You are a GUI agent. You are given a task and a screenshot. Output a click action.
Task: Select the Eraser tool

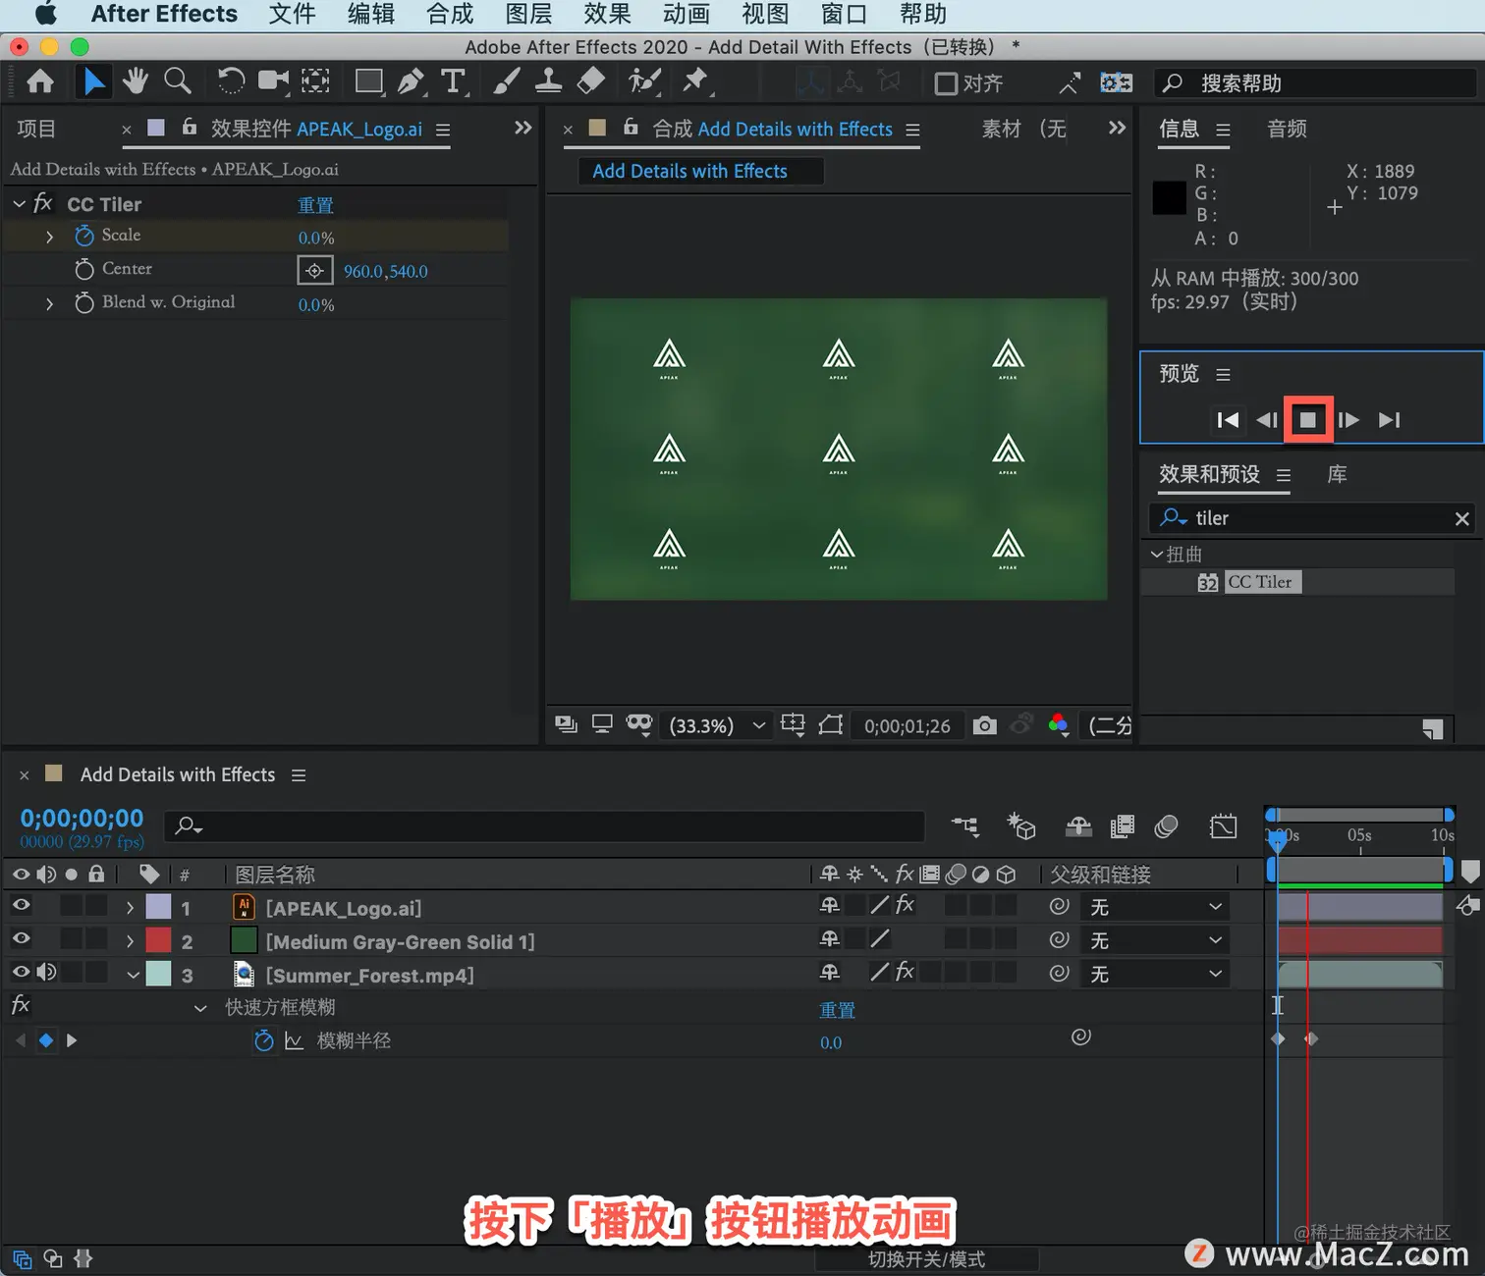(590, 81)
